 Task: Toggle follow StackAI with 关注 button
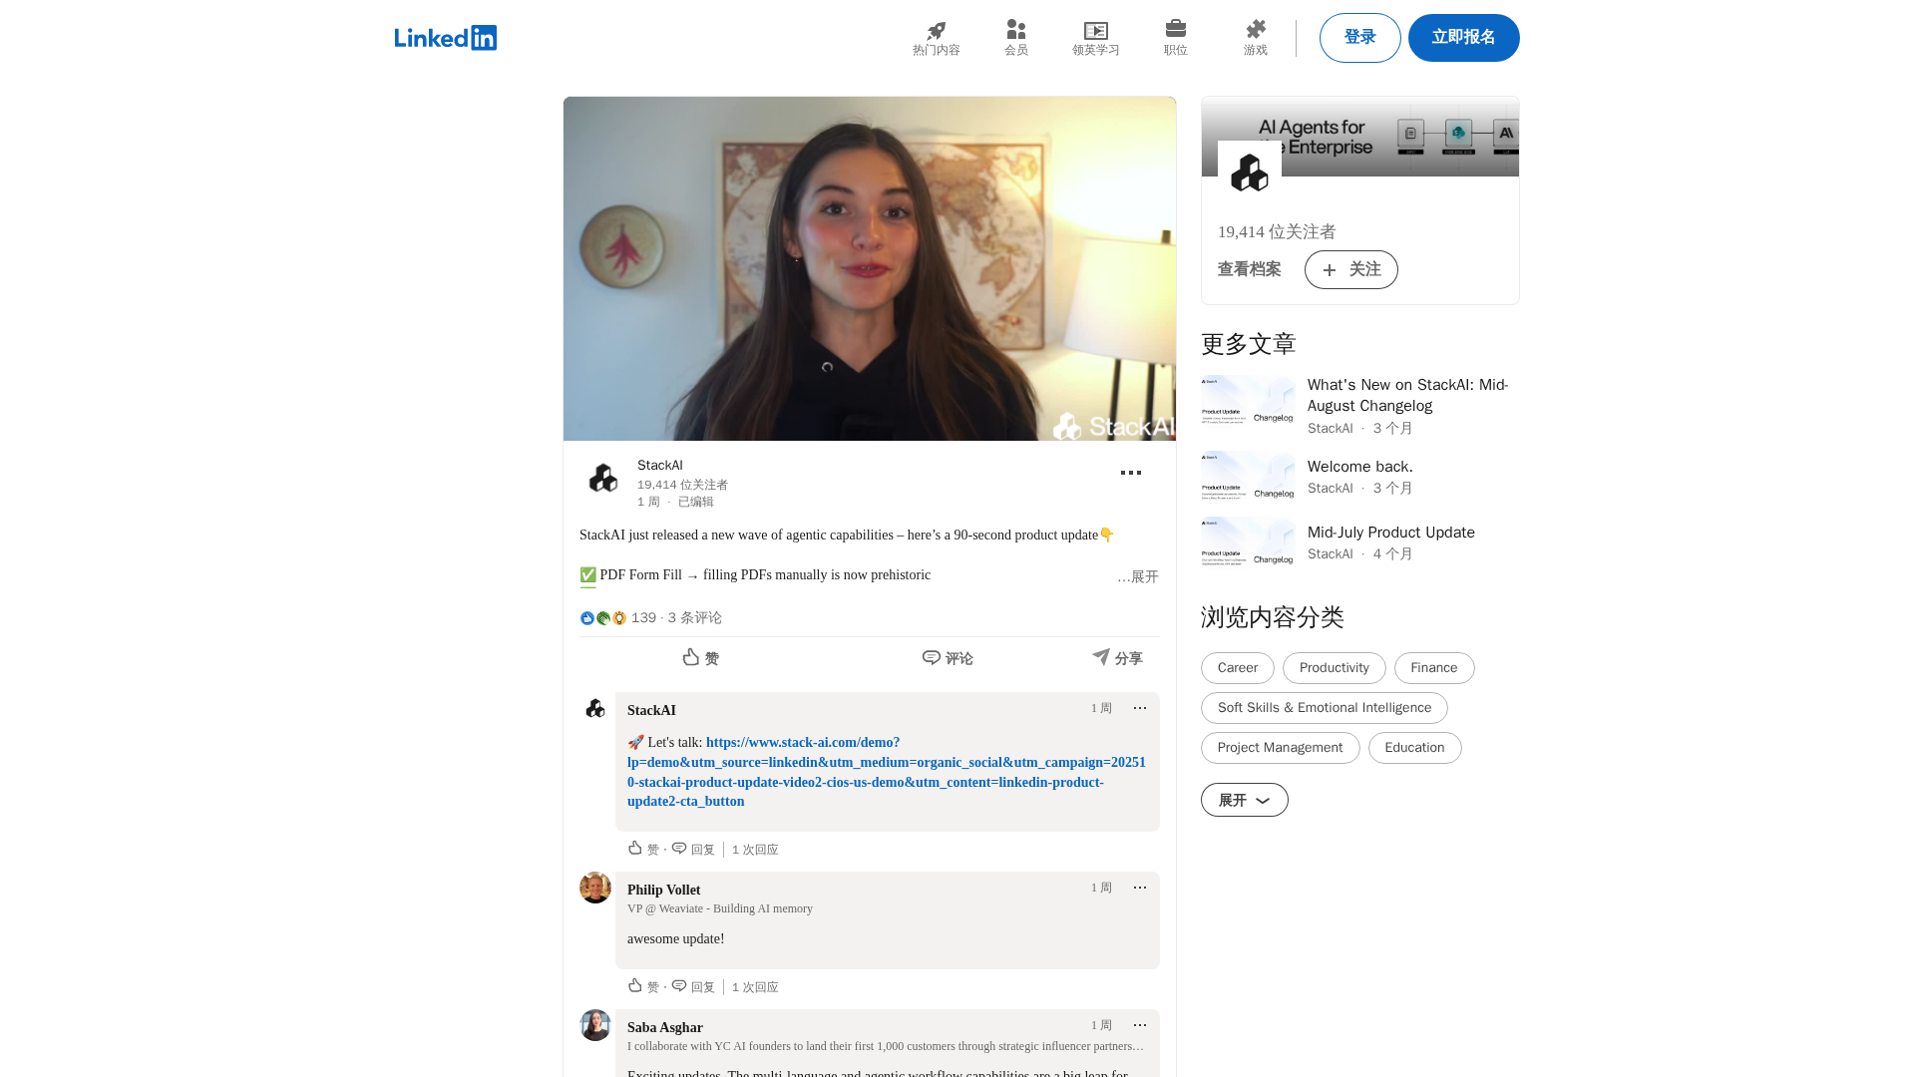click(x=1350, y=269)
